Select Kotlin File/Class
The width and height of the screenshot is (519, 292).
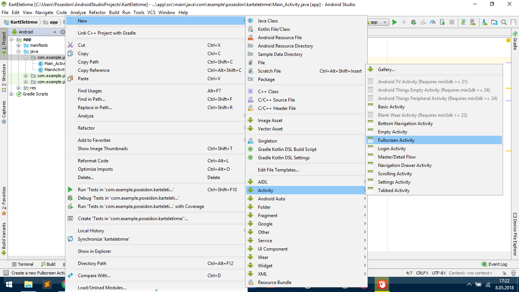(307, 29)
